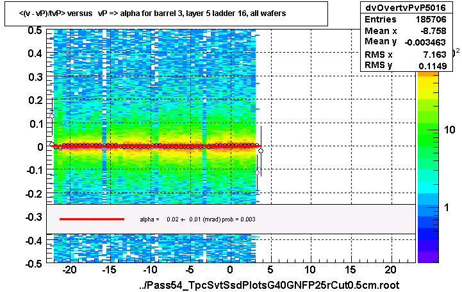Click the y-axis label 0.5

tap(35, 30)
